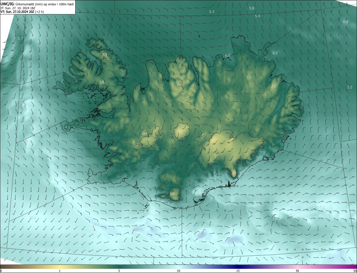Click the 'IT: Sun. 27. 10. 2024 18Z' line
The width and height of the screenshot is (357, 273).
coord(17,8)
